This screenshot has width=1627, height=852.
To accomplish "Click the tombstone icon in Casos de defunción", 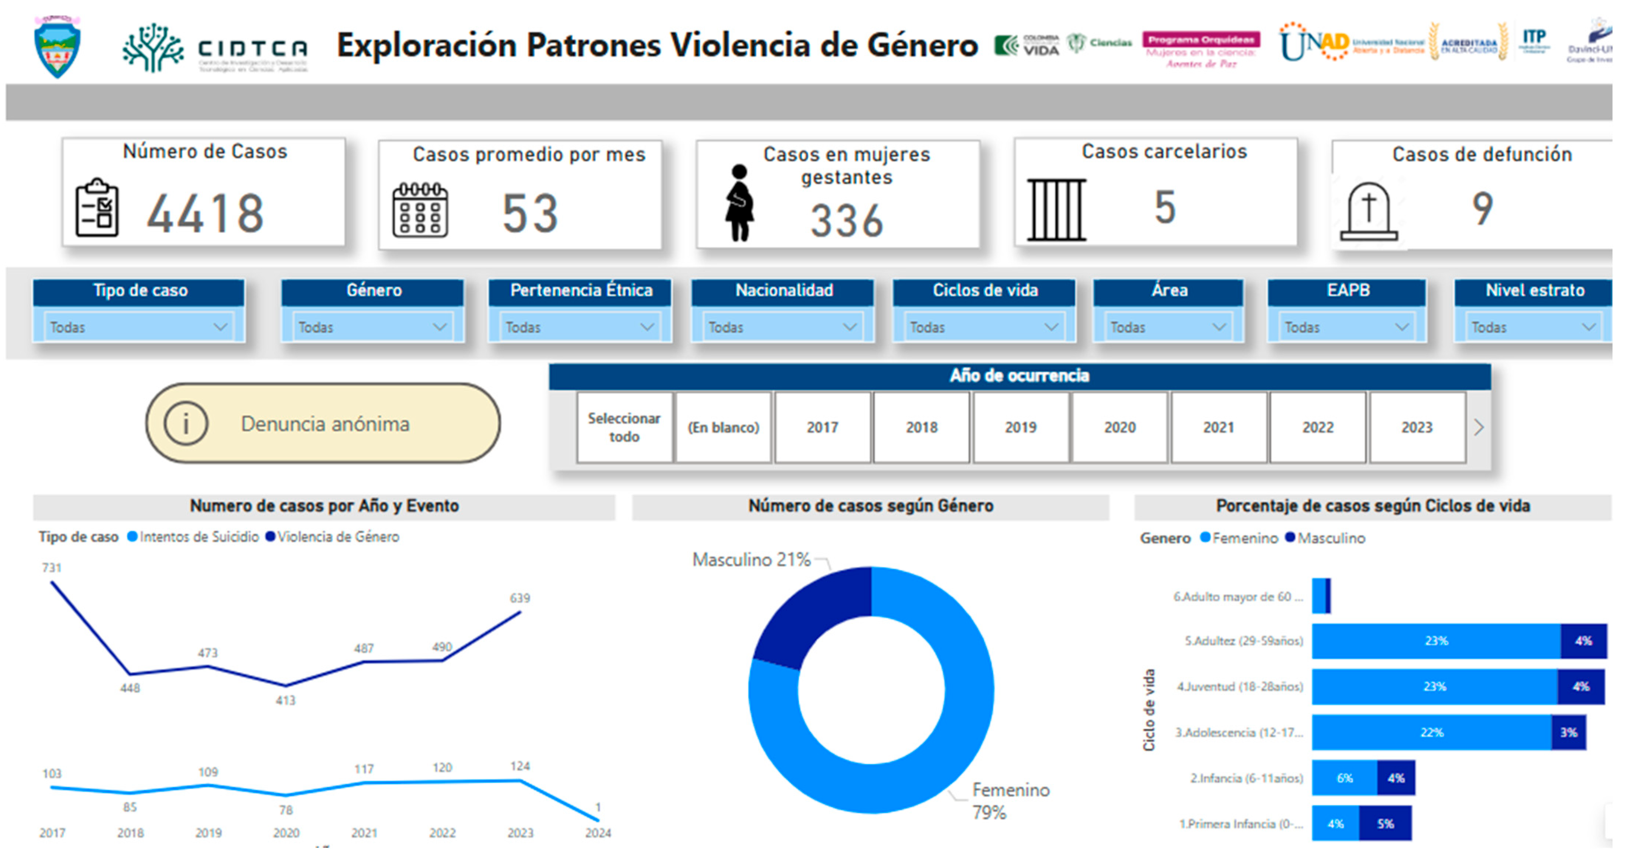I will [1368, 212].
